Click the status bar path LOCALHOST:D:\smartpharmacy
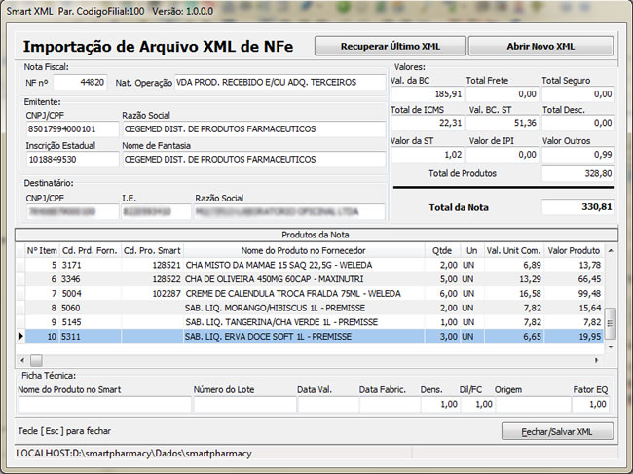Viewport: 633px width, 474px height. (x=133, y=454)
